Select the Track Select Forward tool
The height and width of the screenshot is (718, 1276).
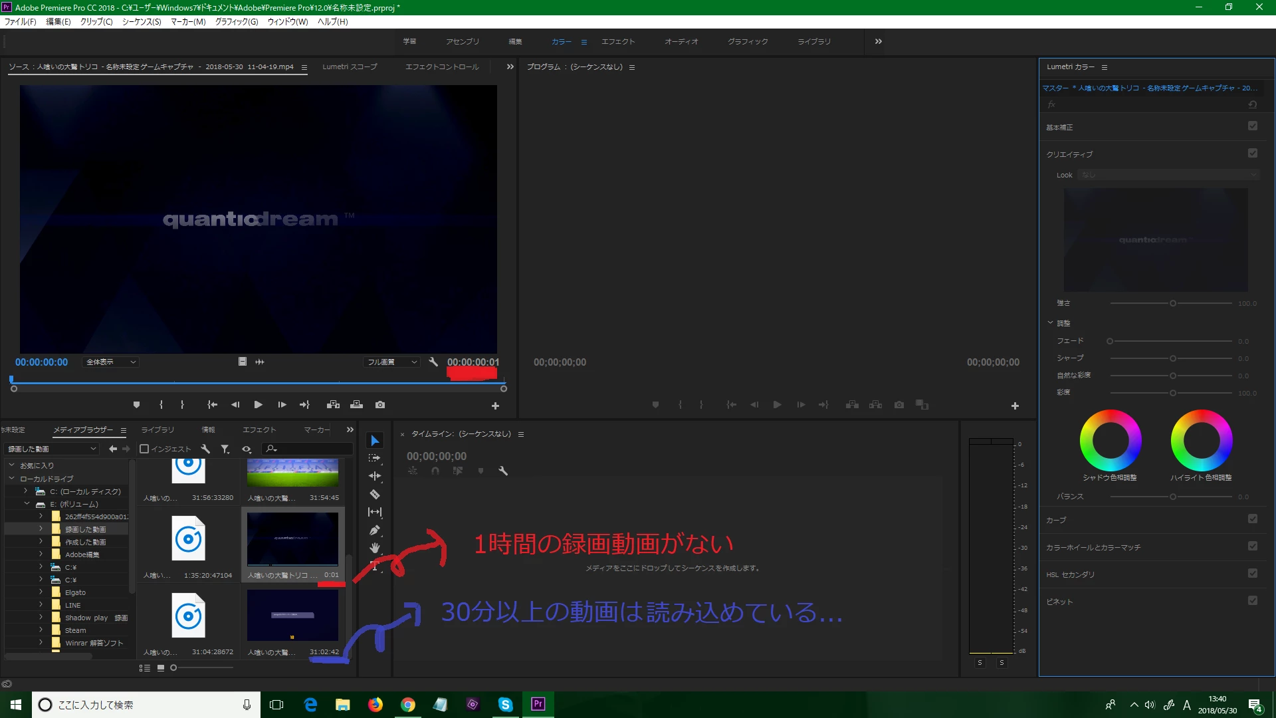pos(375,458)
